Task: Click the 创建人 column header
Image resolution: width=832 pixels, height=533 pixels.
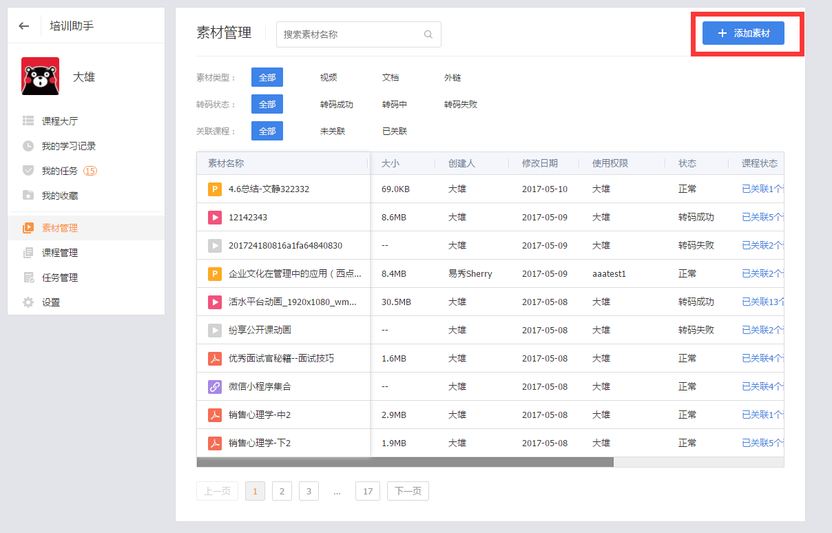Action: pyautogui.click(x=461, y=163)
